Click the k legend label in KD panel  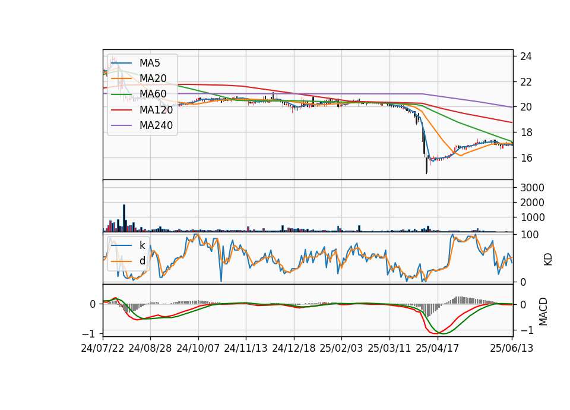click(x=142, y=245)
